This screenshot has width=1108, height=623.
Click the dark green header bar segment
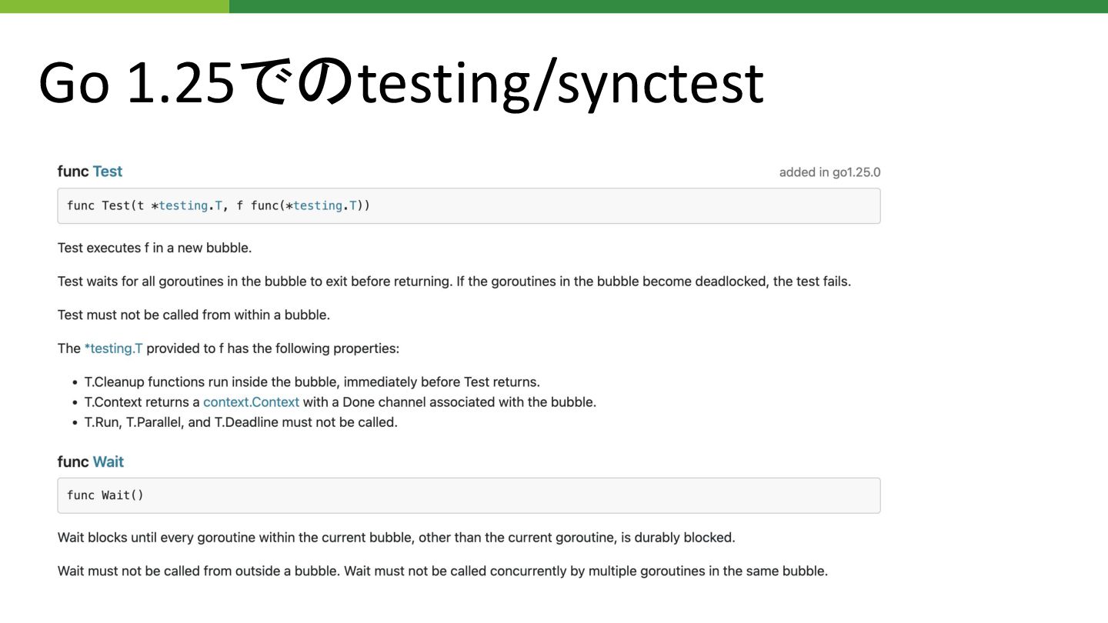(669, 6)
